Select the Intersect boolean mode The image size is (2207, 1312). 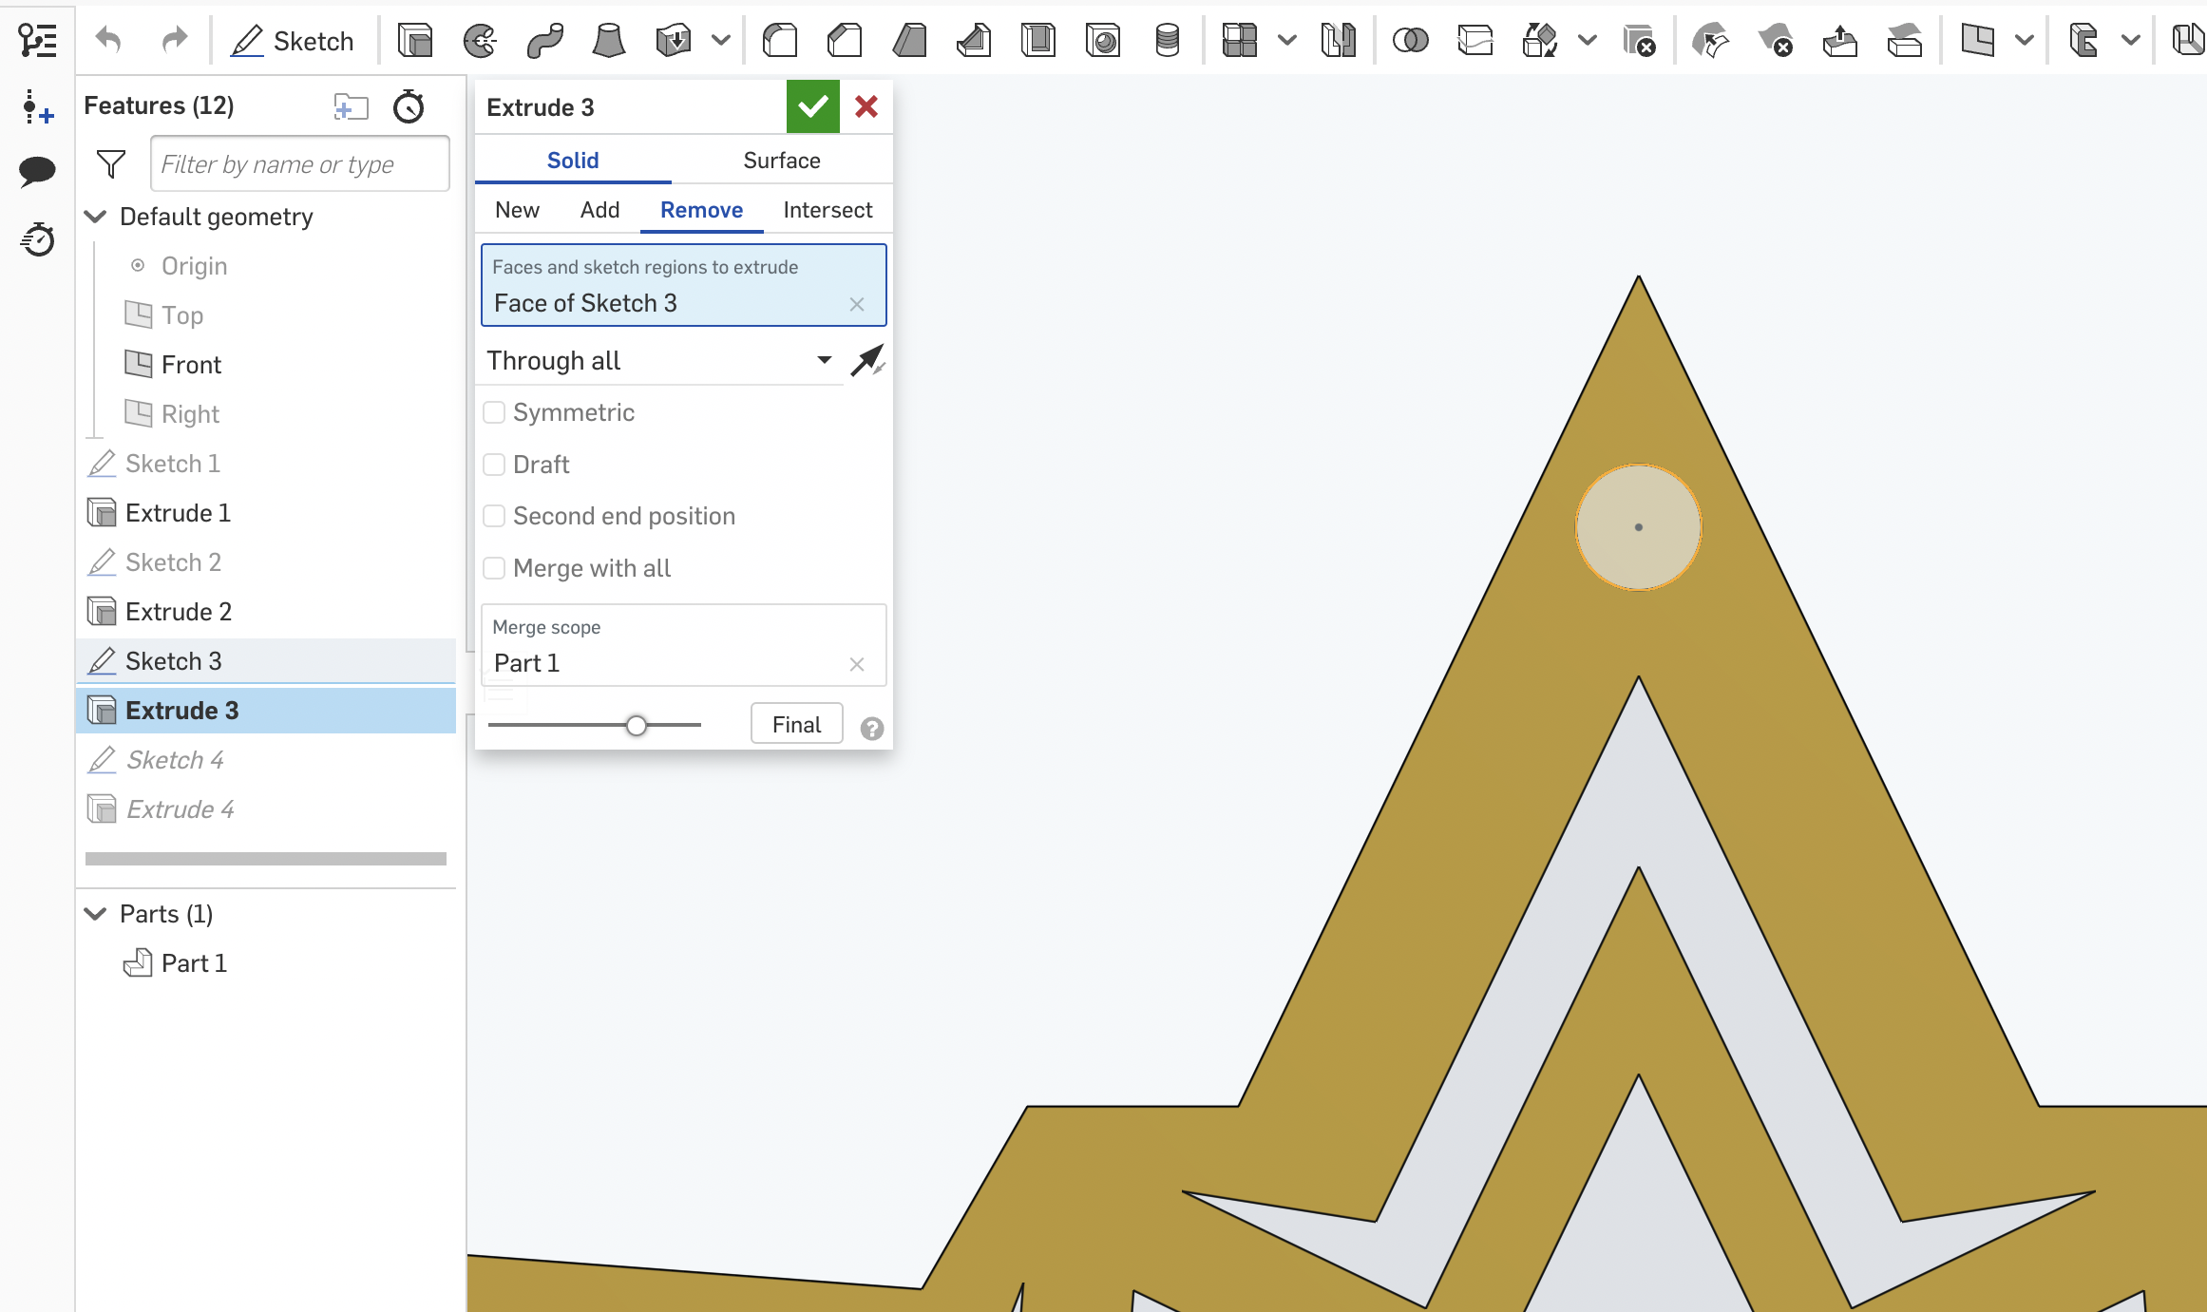(828, 209)
